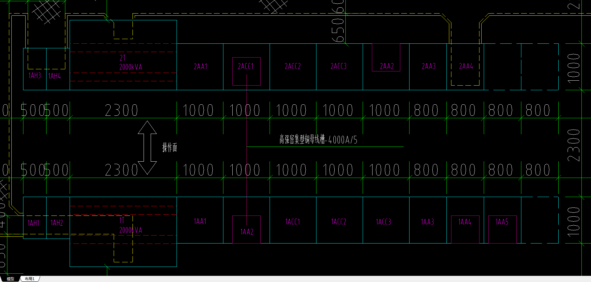Click the 1AA3 cabinet label
Viewport: 591px width, 282px height.
(x=428, y=222)
